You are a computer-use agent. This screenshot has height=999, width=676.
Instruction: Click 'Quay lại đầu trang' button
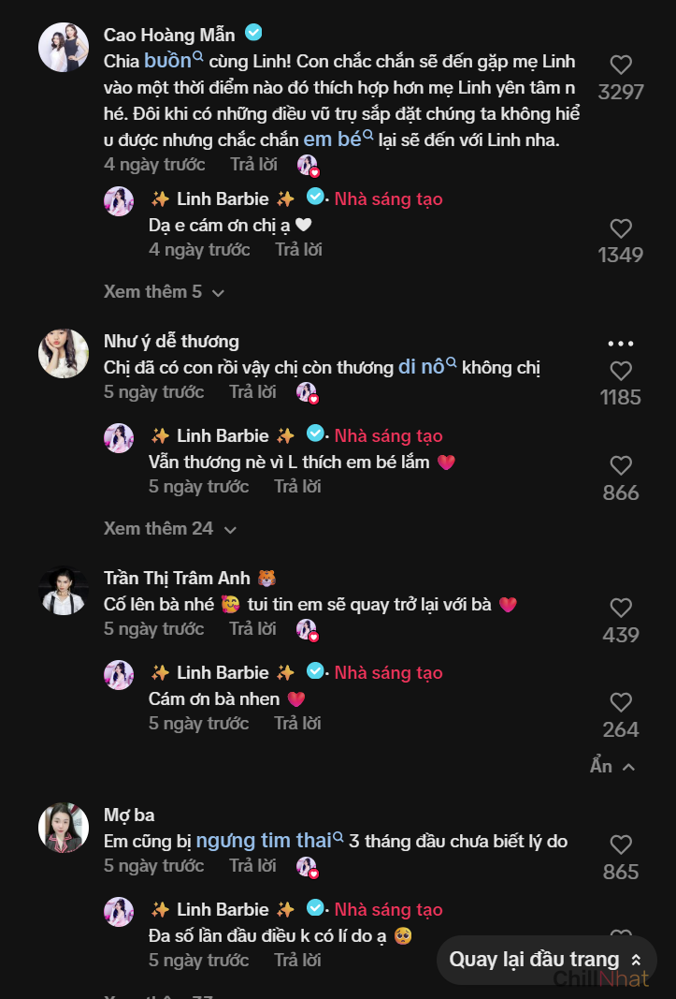(x=546, y=960)
